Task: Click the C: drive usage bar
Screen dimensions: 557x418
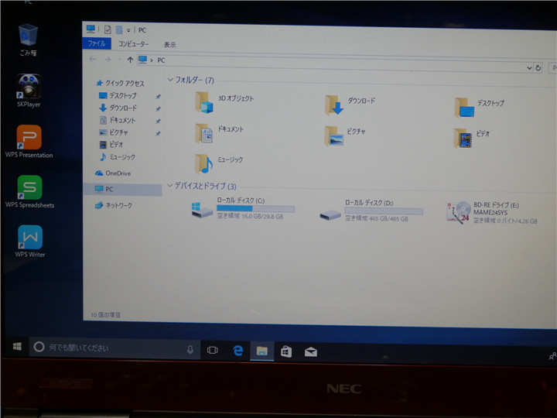Action: click(x=255, y=209)
